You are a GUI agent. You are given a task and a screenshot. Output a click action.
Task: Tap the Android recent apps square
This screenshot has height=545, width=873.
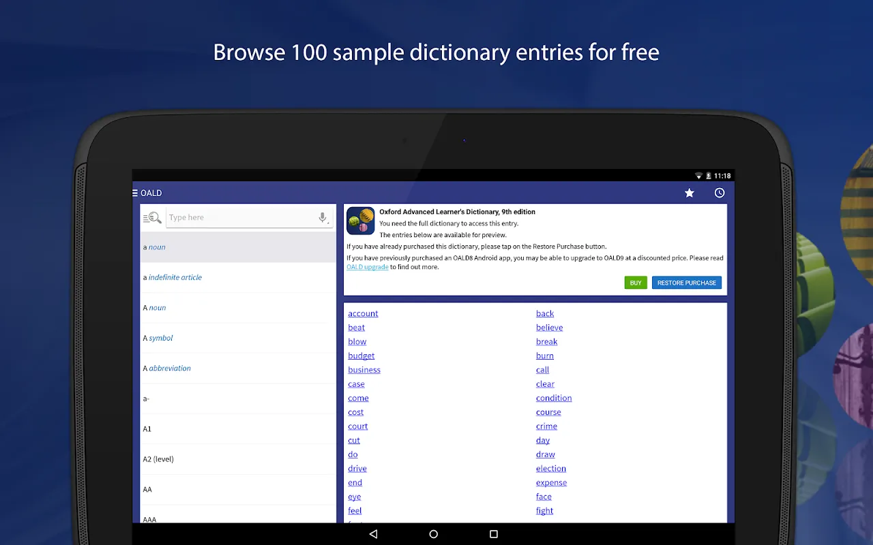click(x=494, y=534)
